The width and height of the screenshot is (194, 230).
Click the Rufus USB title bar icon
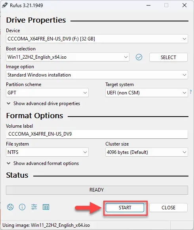(4, 5)
